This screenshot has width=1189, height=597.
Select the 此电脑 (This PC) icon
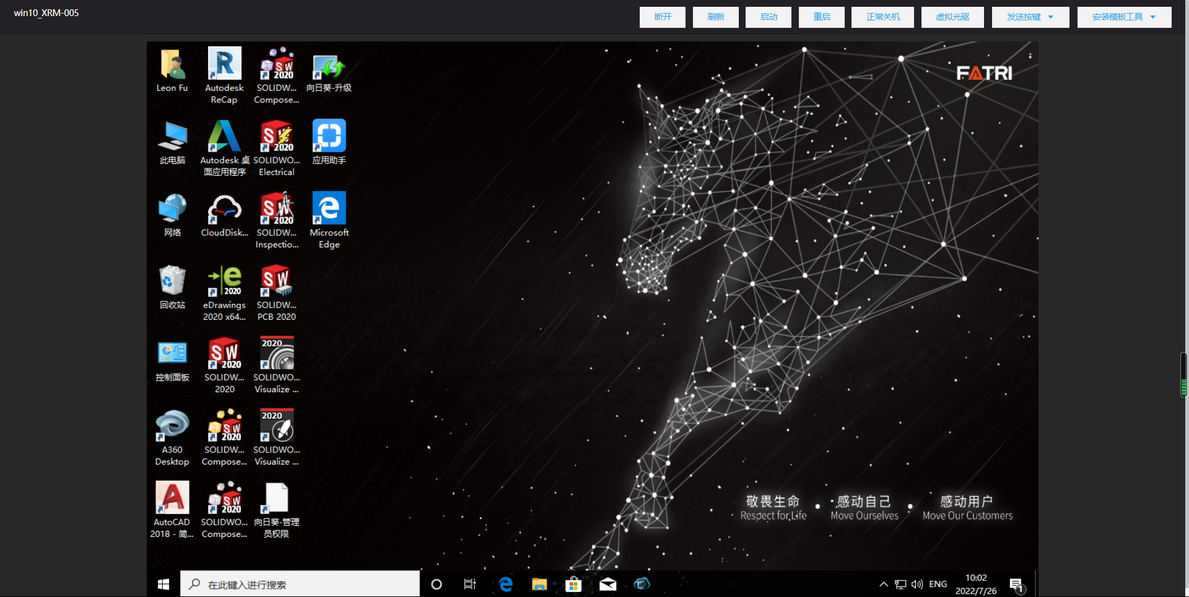click(x=172, y=142)
